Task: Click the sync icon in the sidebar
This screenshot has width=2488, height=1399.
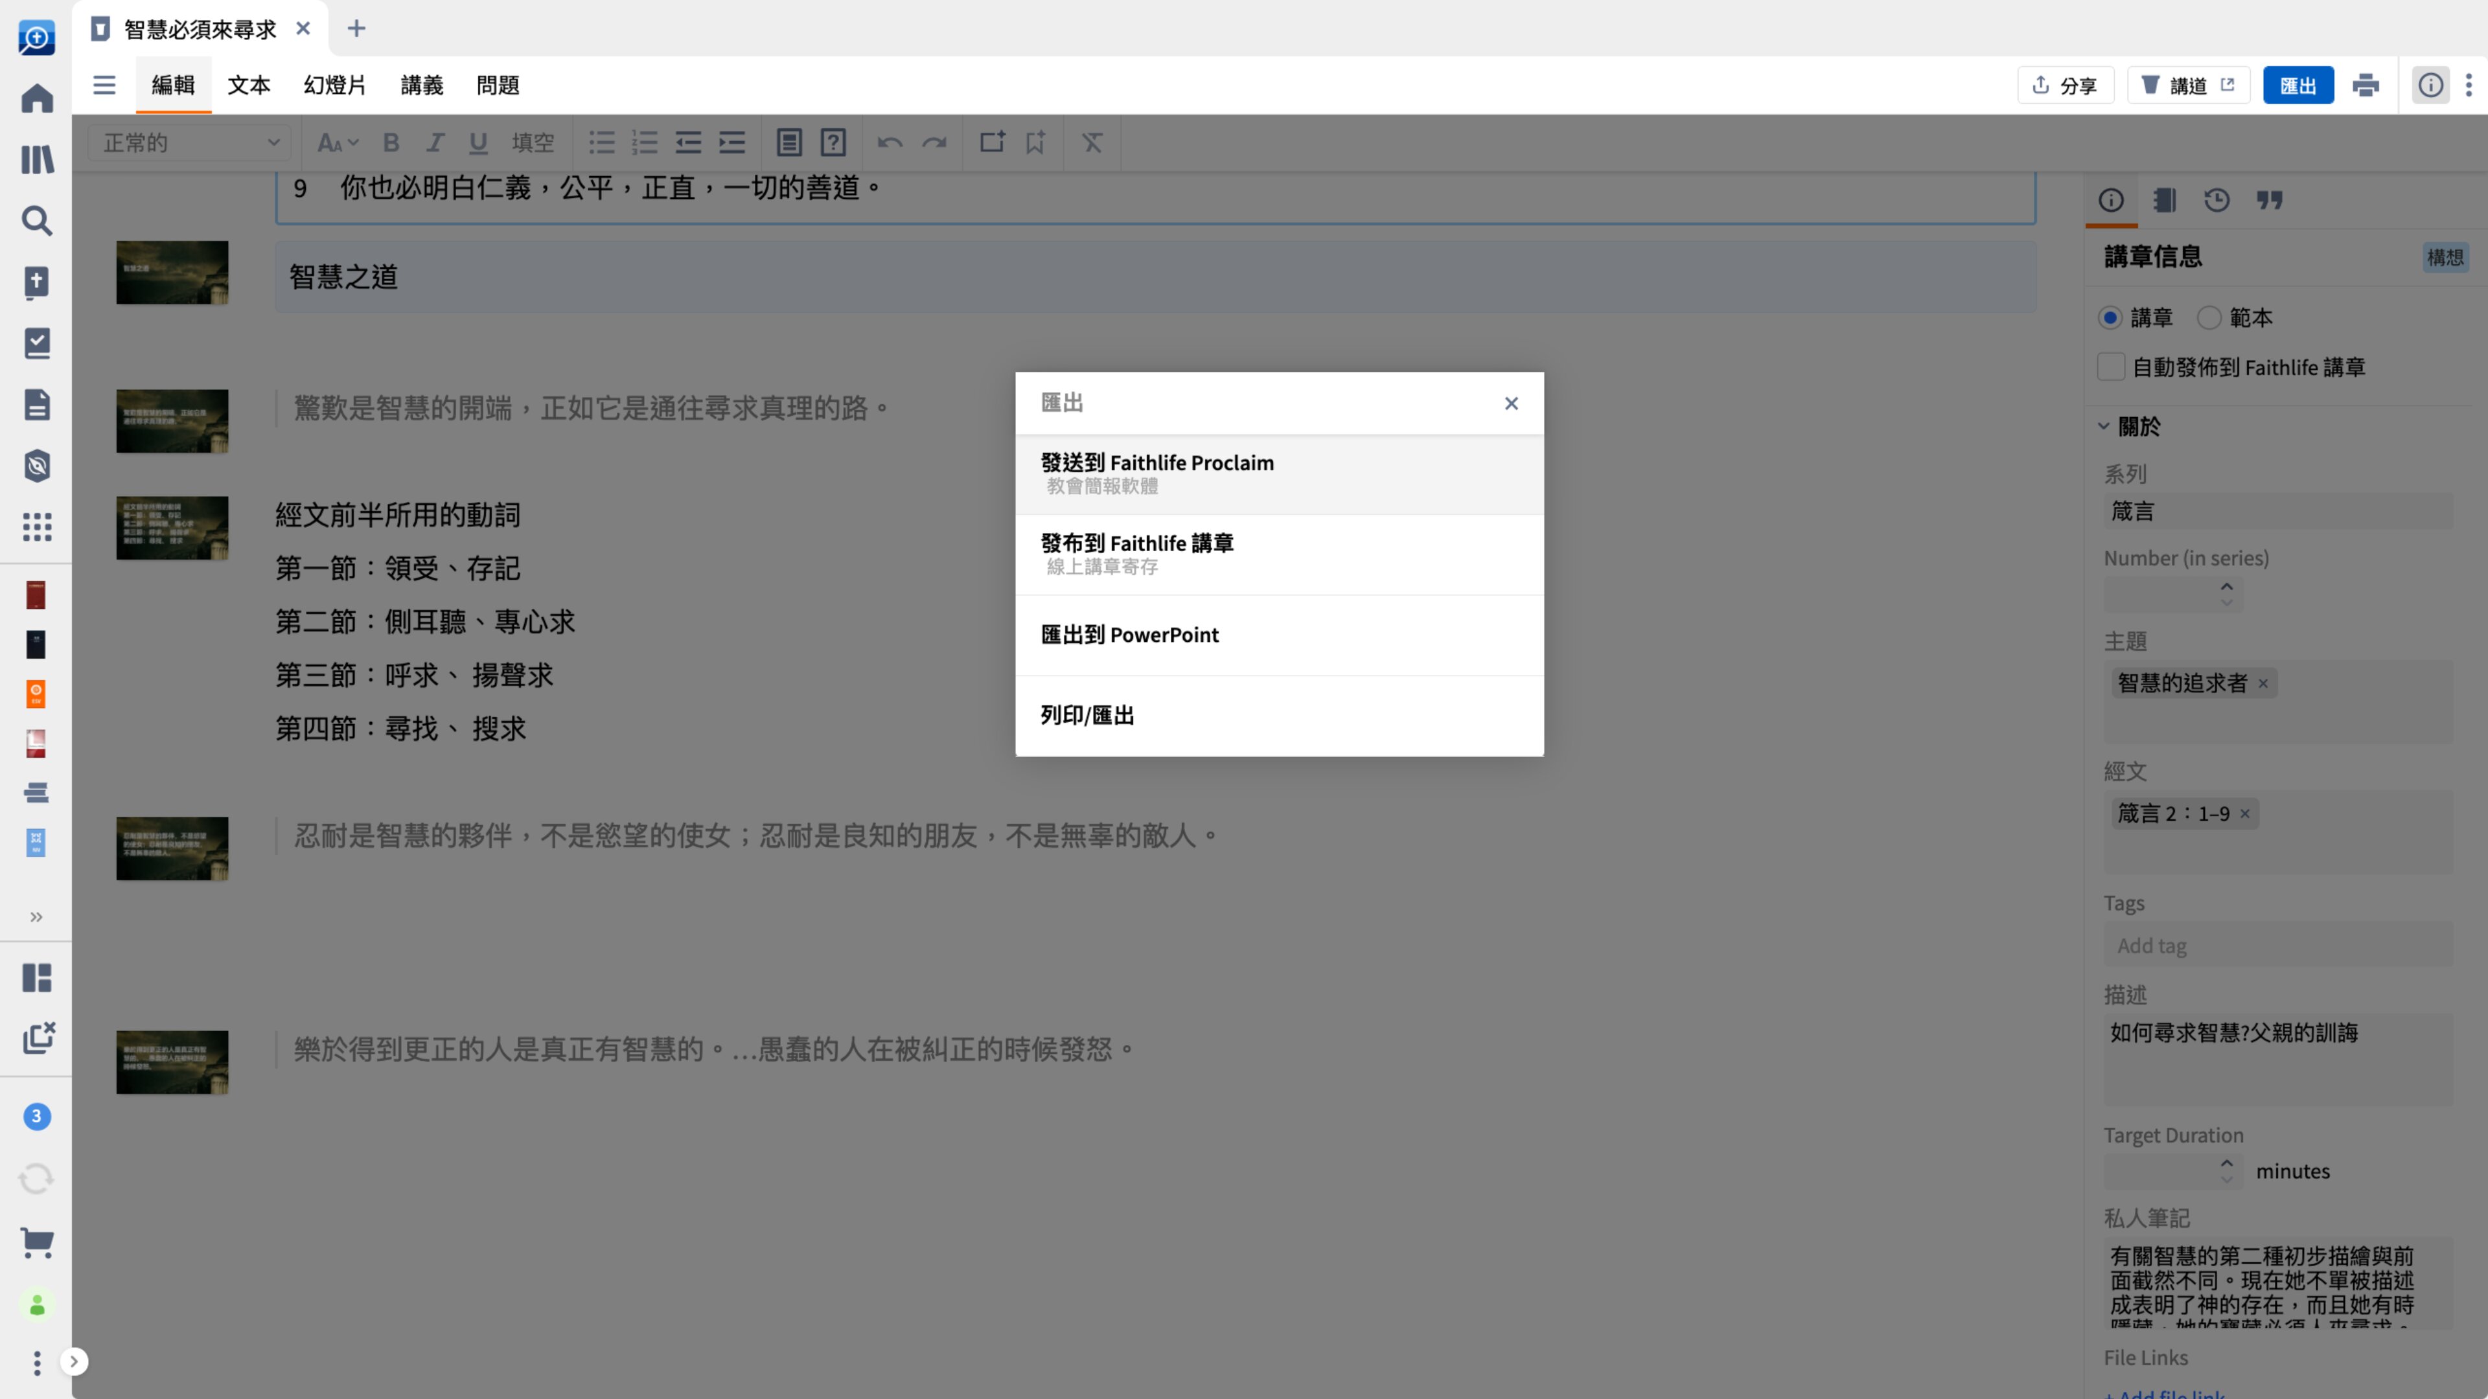Action: (x=37, y=1178)
